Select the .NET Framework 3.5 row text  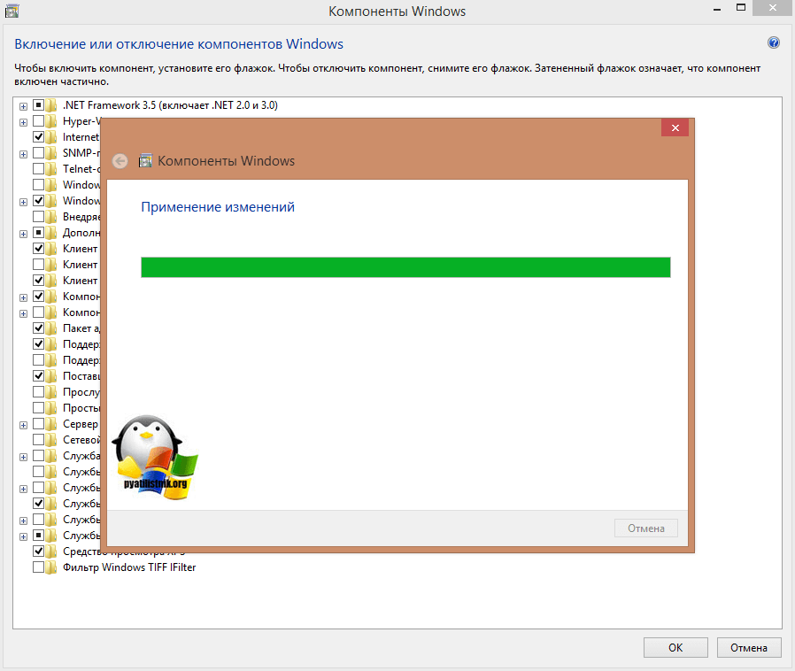pos(170,105)
